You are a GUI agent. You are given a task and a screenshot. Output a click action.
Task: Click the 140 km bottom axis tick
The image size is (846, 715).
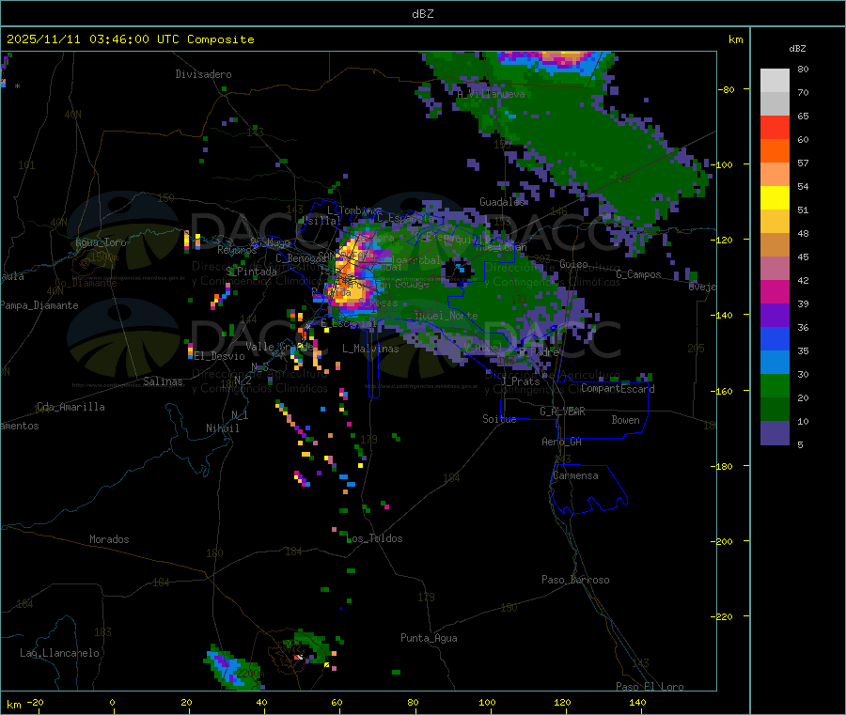637,702
